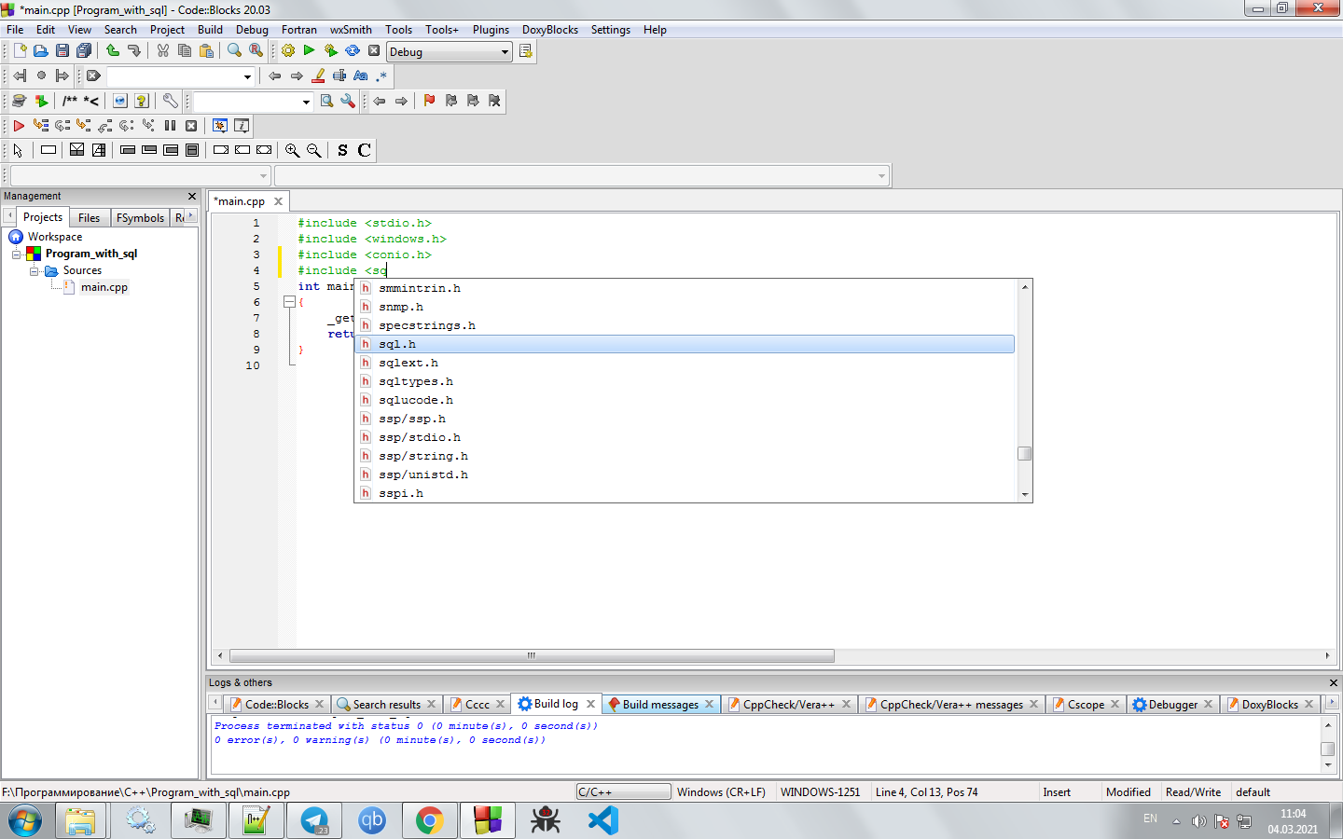Open the wide function symbols dropdown

(582, 175)
